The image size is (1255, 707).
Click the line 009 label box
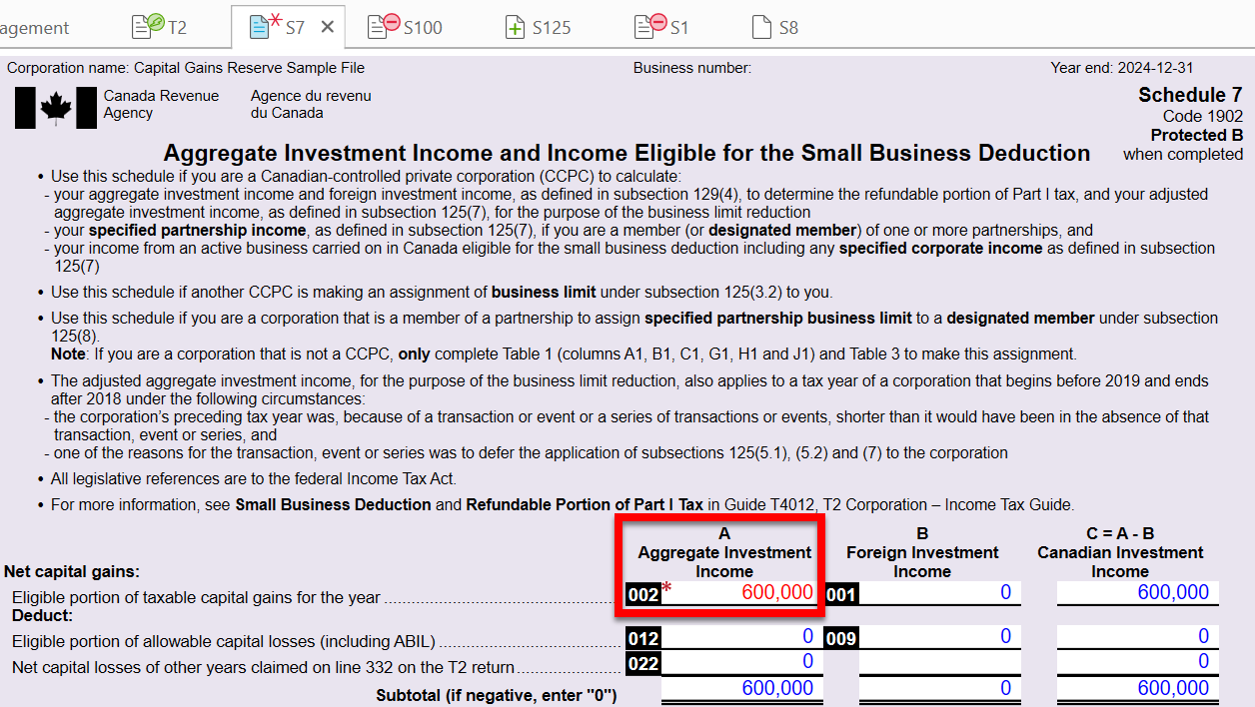[841, 638]
